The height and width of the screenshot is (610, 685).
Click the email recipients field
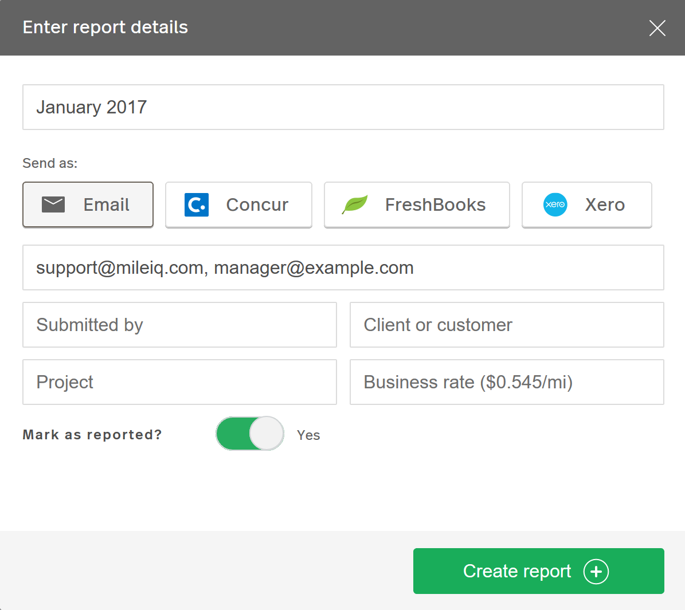(x=343, y=267)
